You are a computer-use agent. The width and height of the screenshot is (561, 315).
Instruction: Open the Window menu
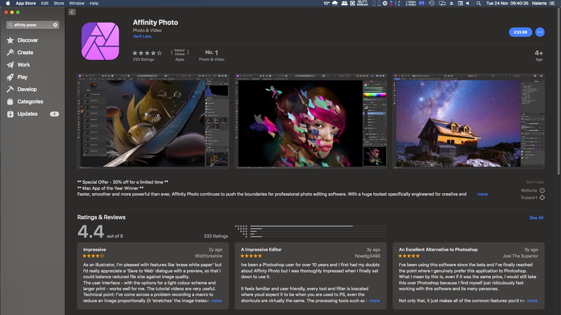(x=77, y=3)
